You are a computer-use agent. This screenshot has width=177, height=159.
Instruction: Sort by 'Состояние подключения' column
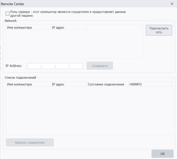point(107,84)
